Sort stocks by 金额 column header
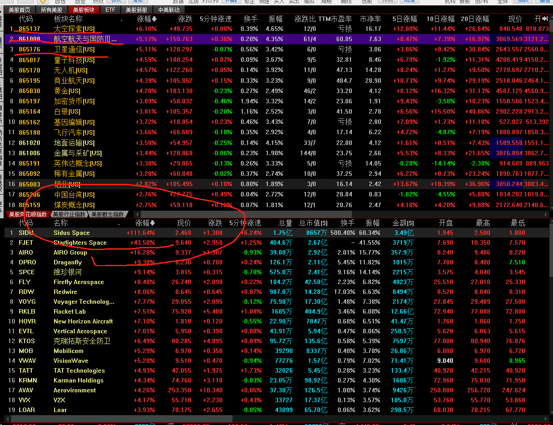The height and width of the screenshot is (425, 553). pos(403,223)
